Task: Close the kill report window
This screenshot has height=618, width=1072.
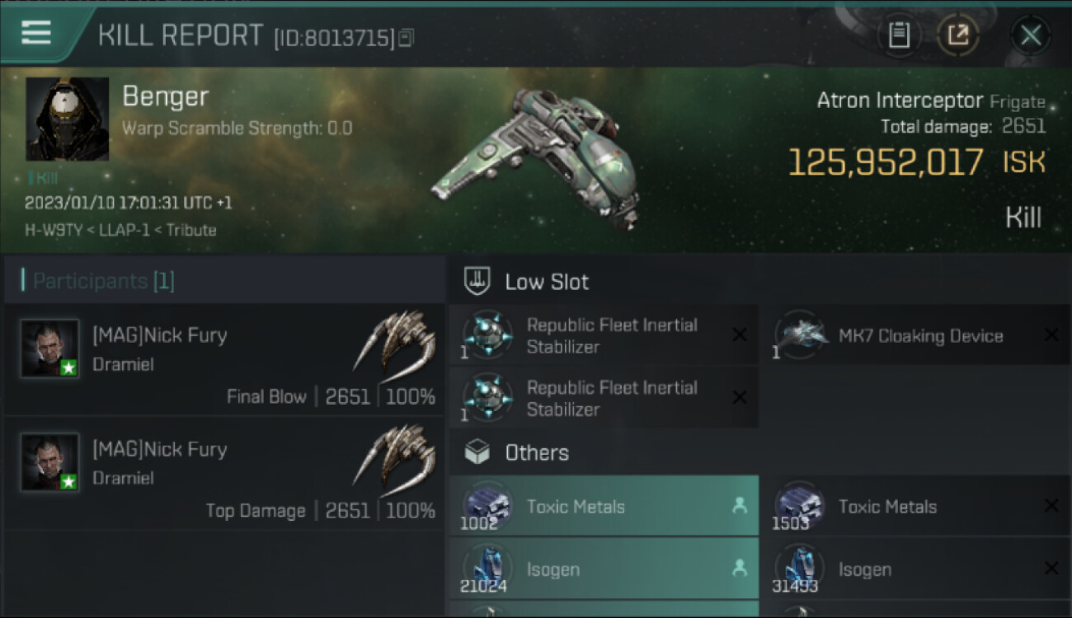Action: [x=1031, y=35]
